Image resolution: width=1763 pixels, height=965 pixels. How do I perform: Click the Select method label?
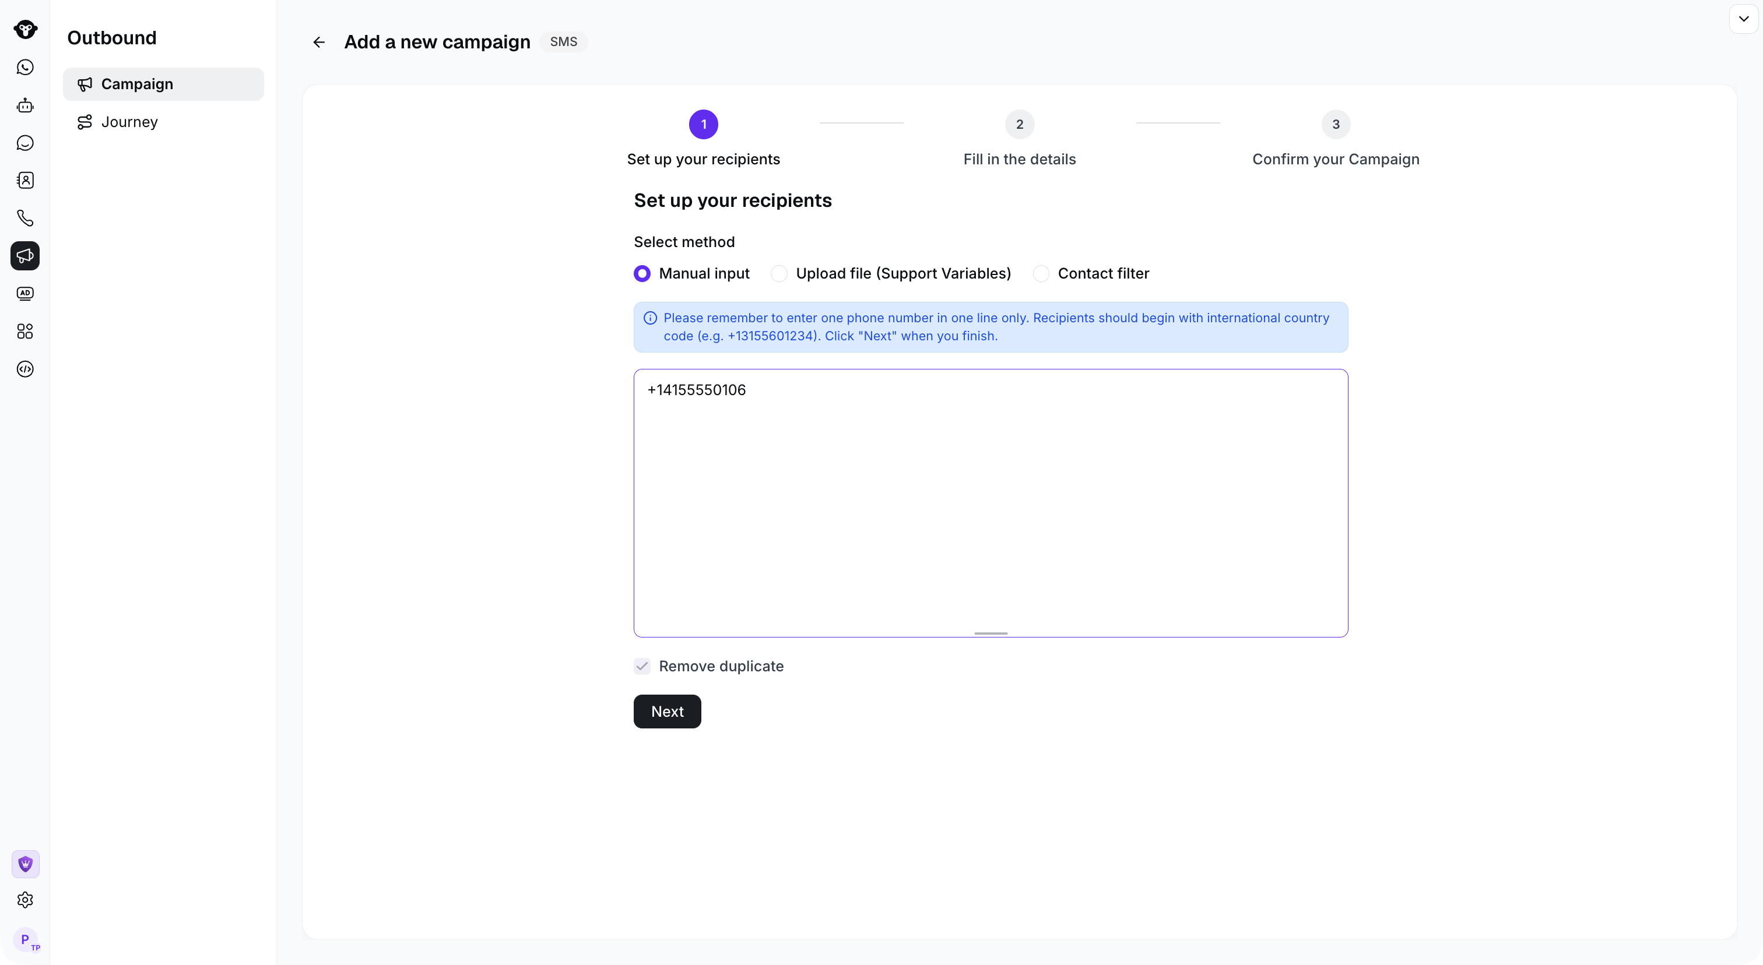tap(684, 242)
